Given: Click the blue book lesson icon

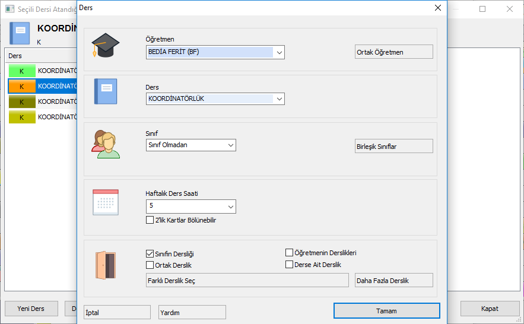Looking at the screenshot, I should pos(106,91).
